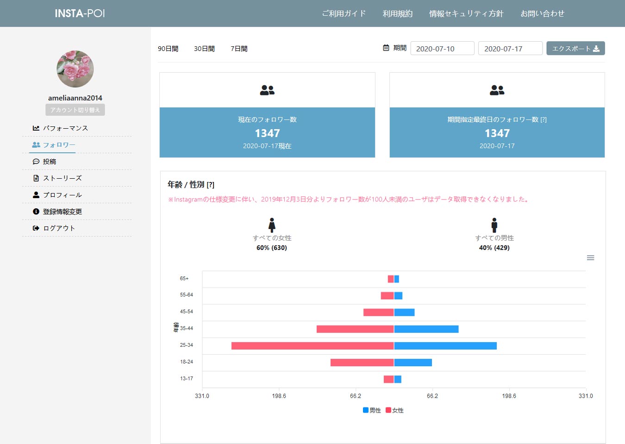Open the お問い合わせ contact link
The image size is (625, 444).
(542, 13)
